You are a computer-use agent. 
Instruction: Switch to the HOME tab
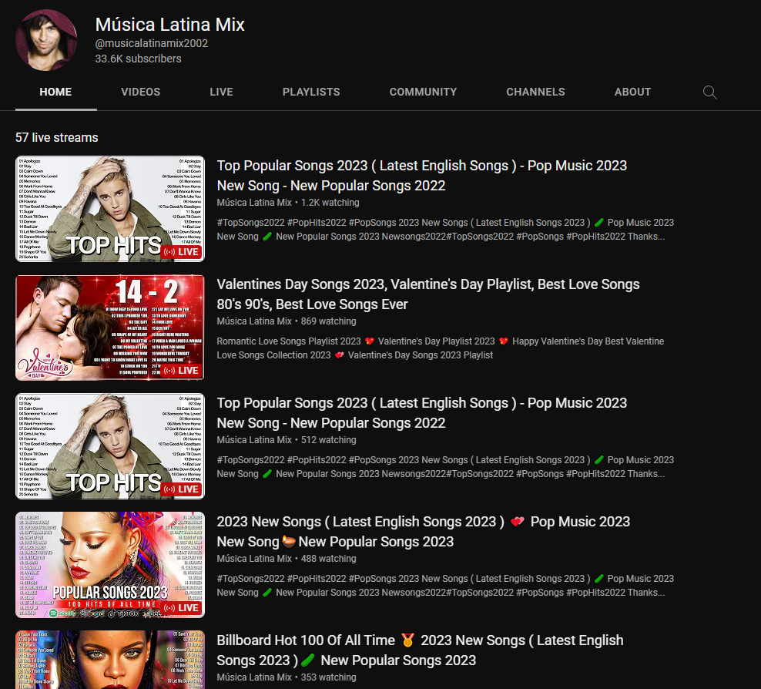pyautogui.click(x=55, y=92)
